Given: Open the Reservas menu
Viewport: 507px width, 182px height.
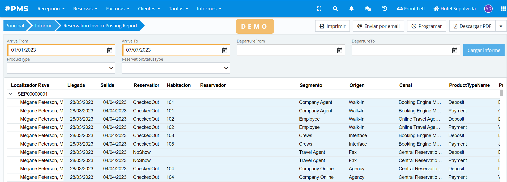Looking at the screenshot, I should click(x=85, y=9).
